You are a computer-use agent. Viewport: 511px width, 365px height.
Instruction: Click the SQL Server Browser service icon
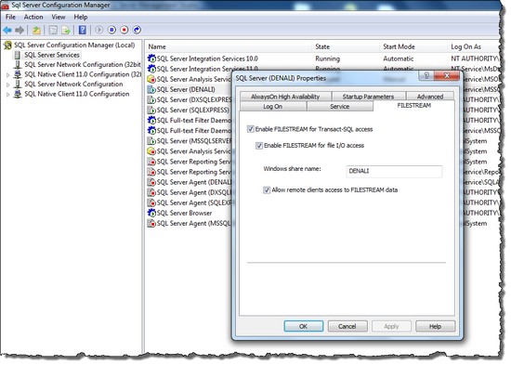point(151,213)
